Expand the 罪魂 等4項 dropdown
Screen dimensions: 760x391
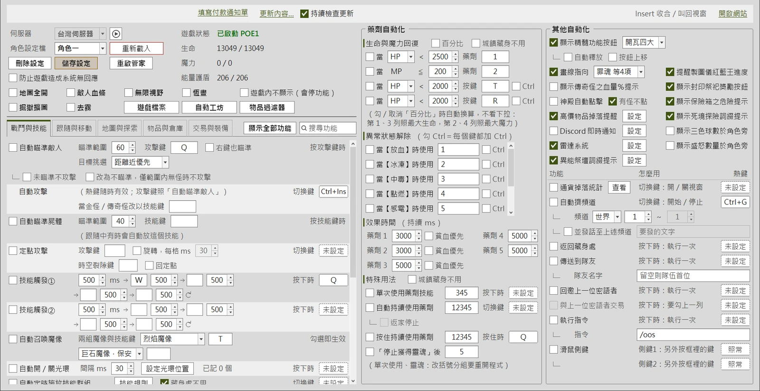tap(619, 72)
